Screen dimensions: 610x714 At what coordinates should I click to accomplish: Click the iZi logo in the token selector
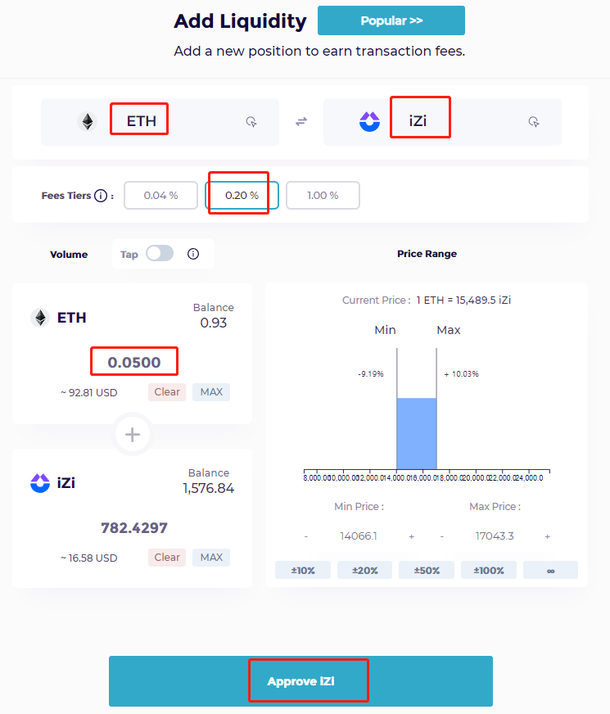[x=370, y=122]
